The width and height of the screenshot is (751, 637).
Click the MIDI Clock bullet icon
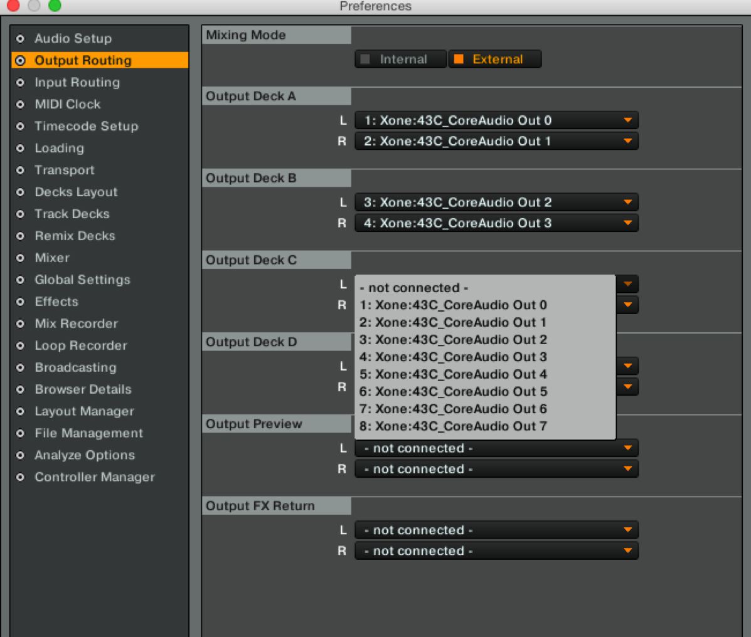[20, 105]
